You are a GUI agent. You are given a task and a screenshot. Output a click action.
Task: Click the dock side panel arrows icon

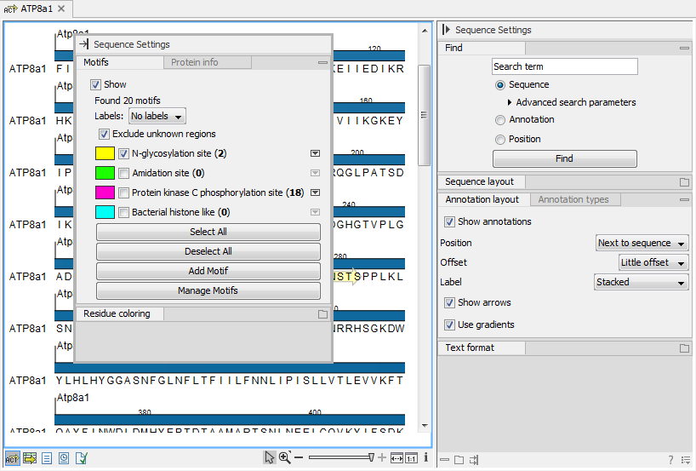tap(474, 460)
